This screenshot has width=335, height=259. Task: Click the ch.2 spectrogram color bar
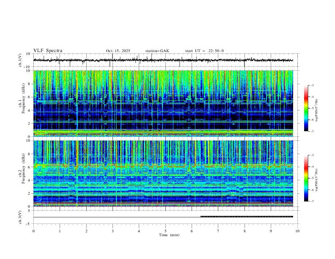[306, 178]
